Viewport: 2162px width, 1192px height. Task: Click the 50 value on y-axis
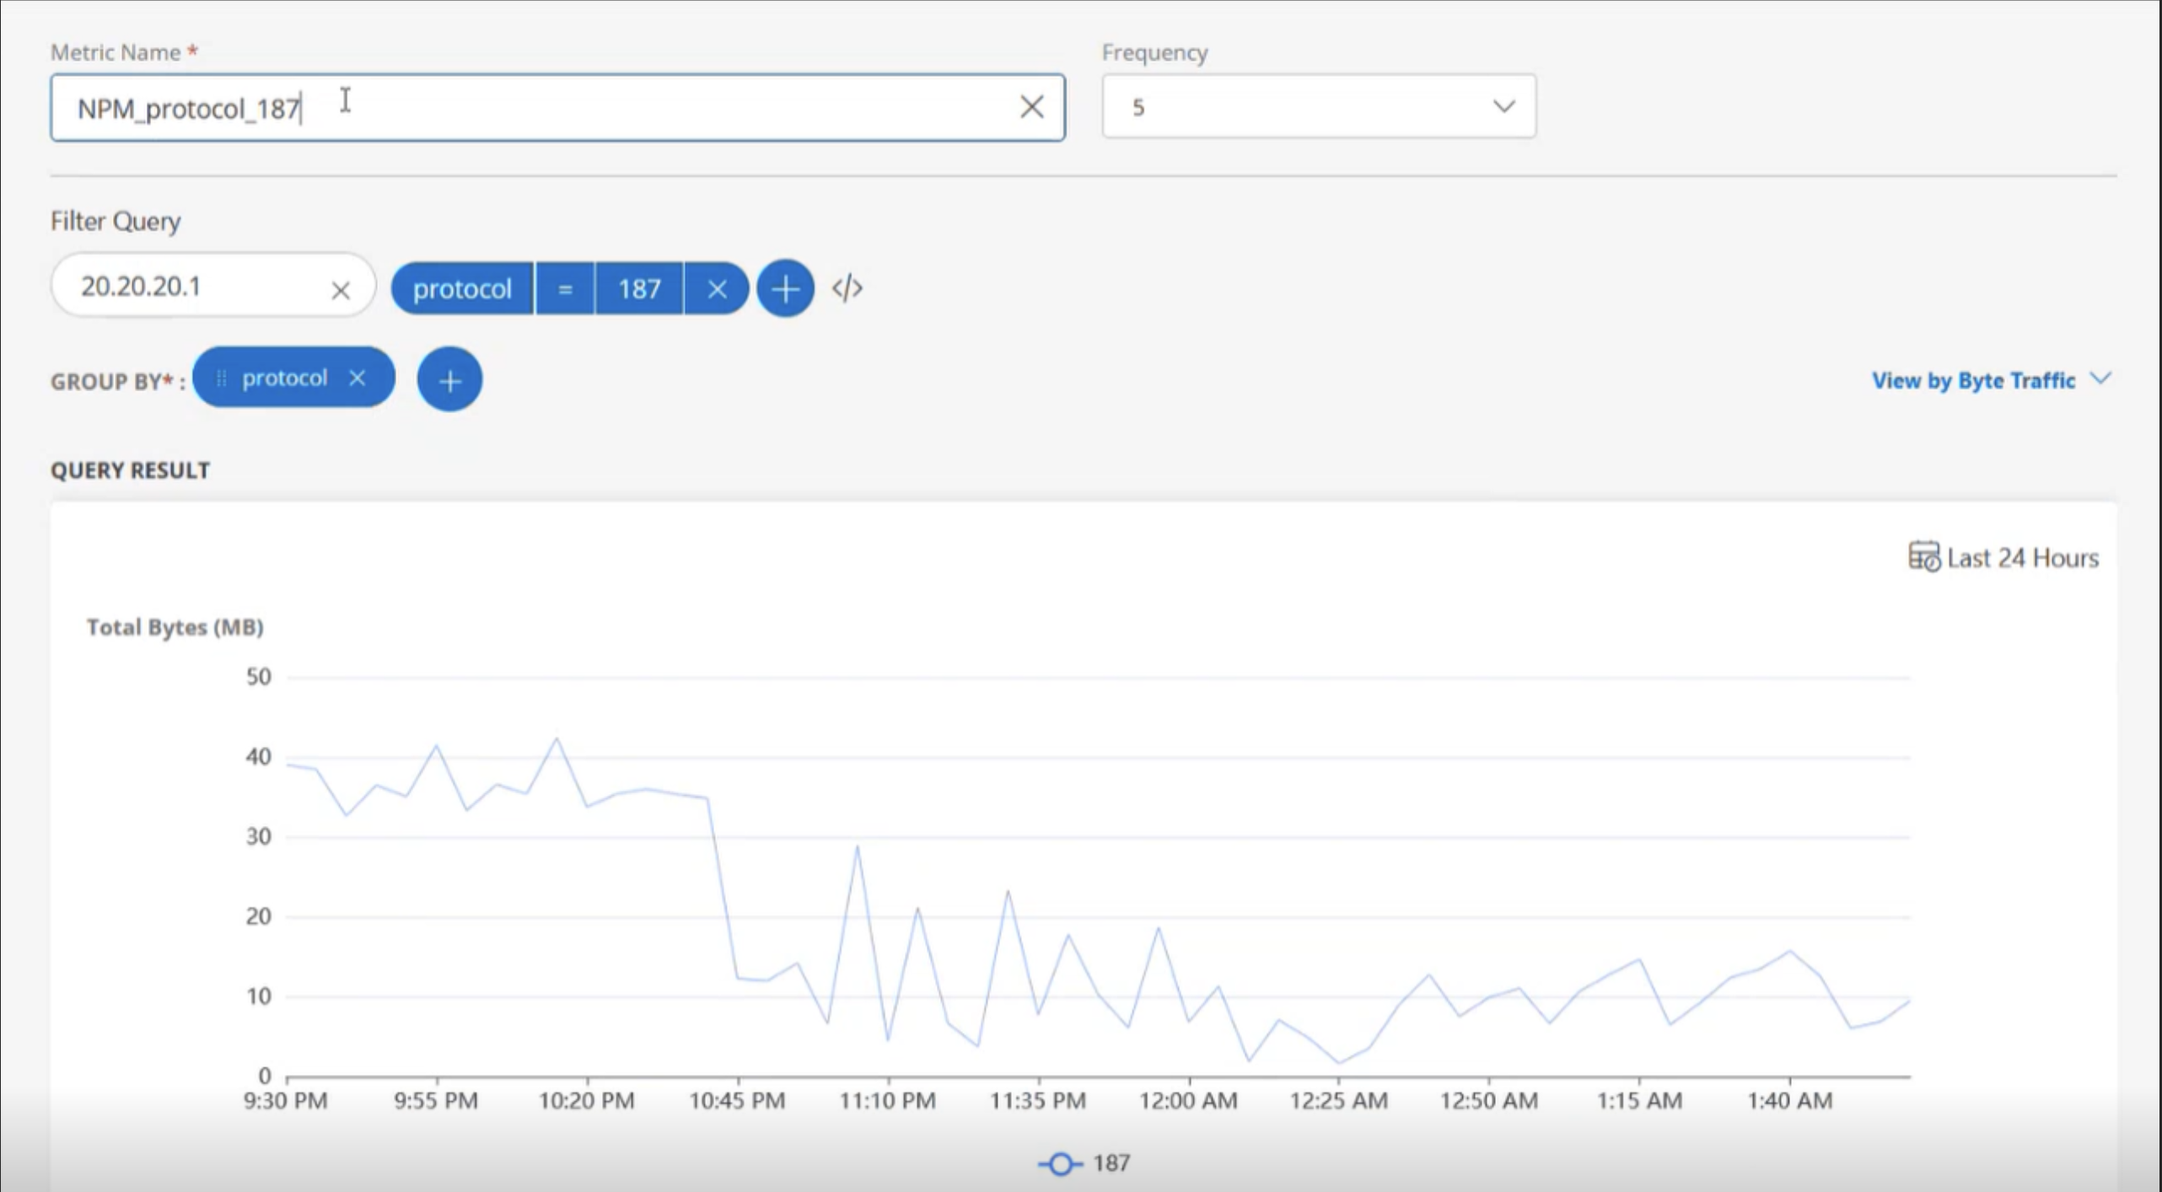[x=259, y=677]
